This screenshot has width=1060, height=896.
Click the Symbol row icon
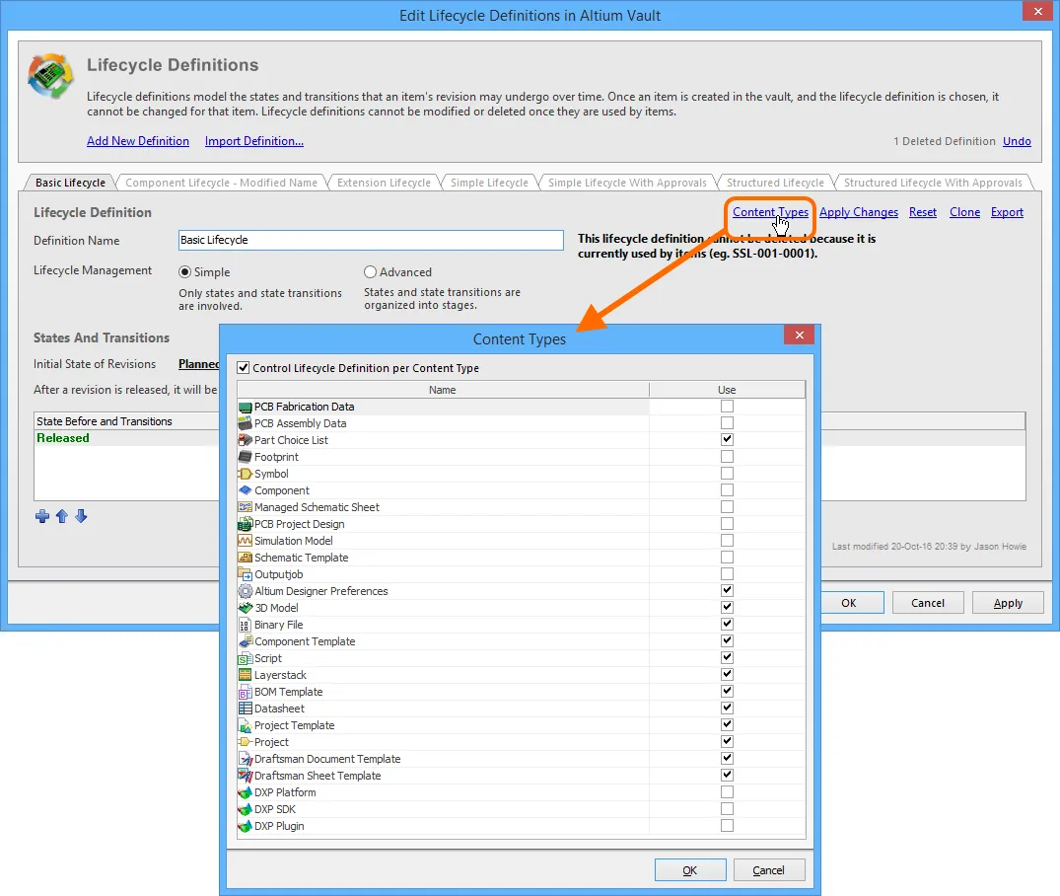pyautogui.click(x=246, y=474)
